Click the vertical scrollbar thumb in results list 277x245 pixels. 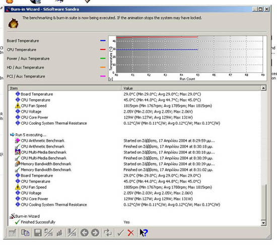(263, 202)
